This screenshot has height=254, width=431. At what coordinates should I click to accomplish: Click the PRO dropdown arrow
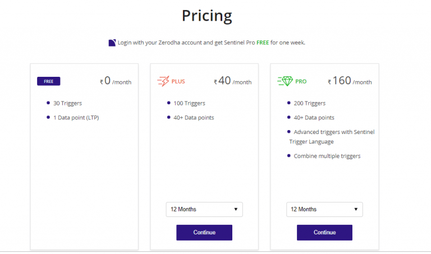(356, 210)
